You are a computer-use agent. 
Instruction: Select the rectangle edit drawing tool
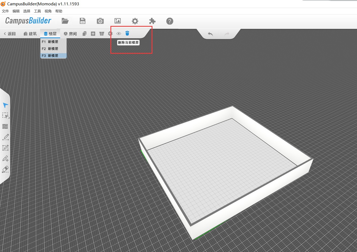5,148
